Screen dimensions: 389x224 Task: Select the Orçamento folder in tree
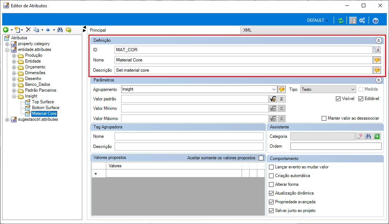coord(35,67)
